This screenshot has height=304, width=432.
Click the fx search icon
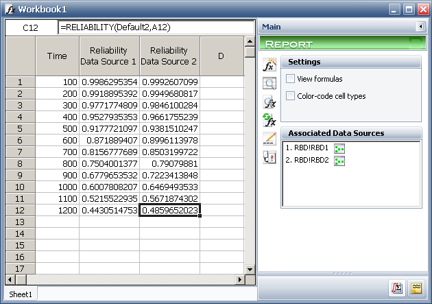(x=269, y=102)
